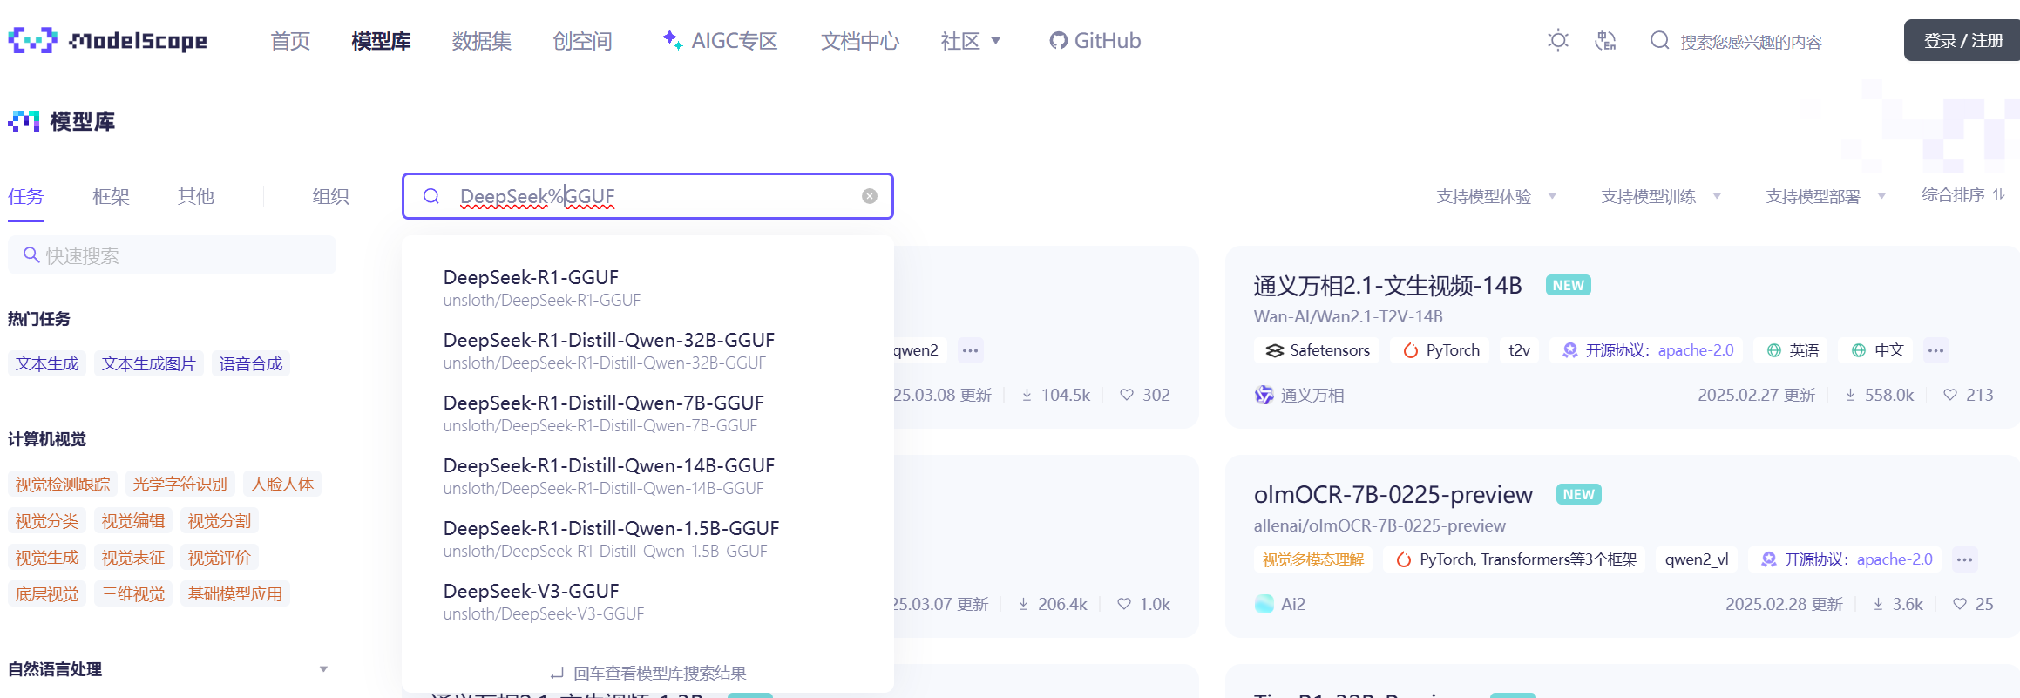
Task: Switch language with the translate icon
Action: 1605,40
